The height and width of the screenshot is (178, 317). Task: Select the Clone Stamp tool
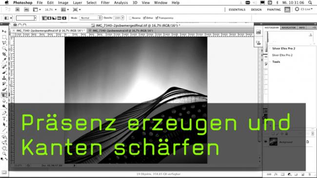click(4, 78)
